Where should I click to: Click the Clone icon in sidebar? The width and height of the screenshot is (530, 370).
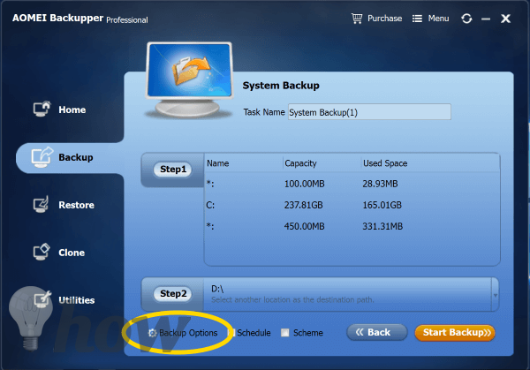tap(42, 252)
